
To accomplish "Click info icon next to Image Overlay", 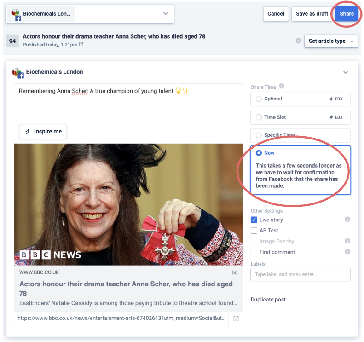I will coord(347,241).
